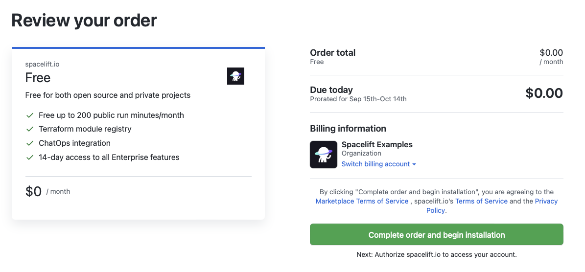Screen dimensions: 585x272
Task: Click the Billing information heading
Action: tap(348, 129)
